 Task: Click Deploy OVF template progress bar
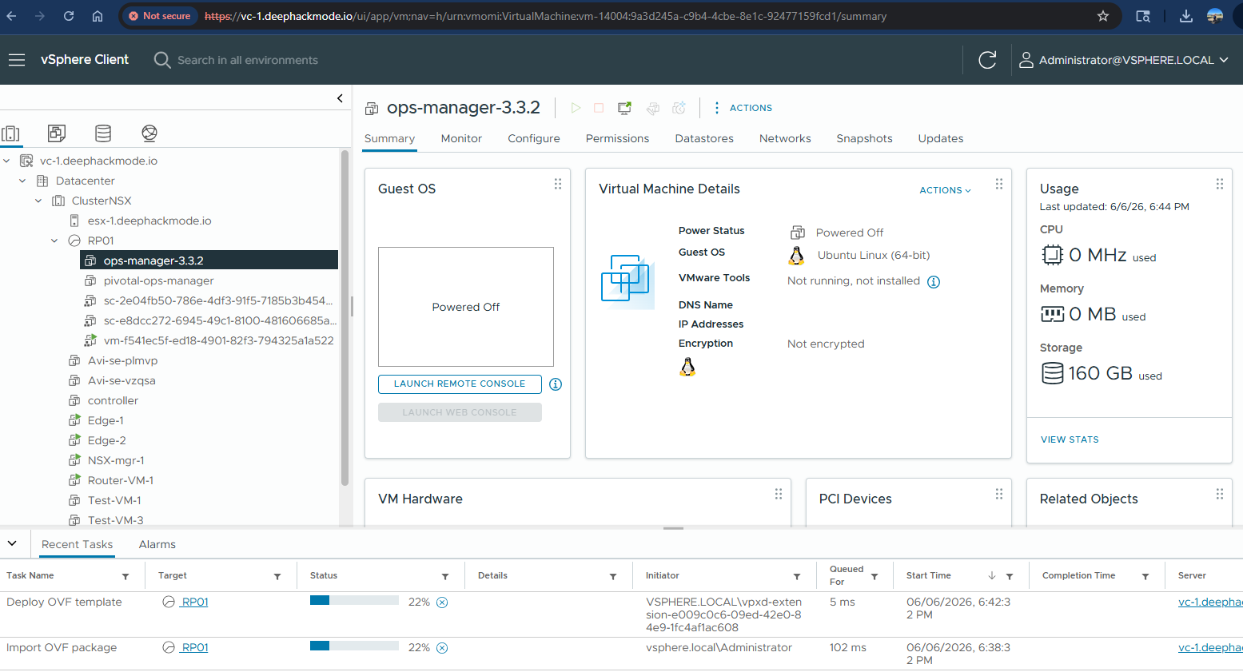click(x=354, y=600)
